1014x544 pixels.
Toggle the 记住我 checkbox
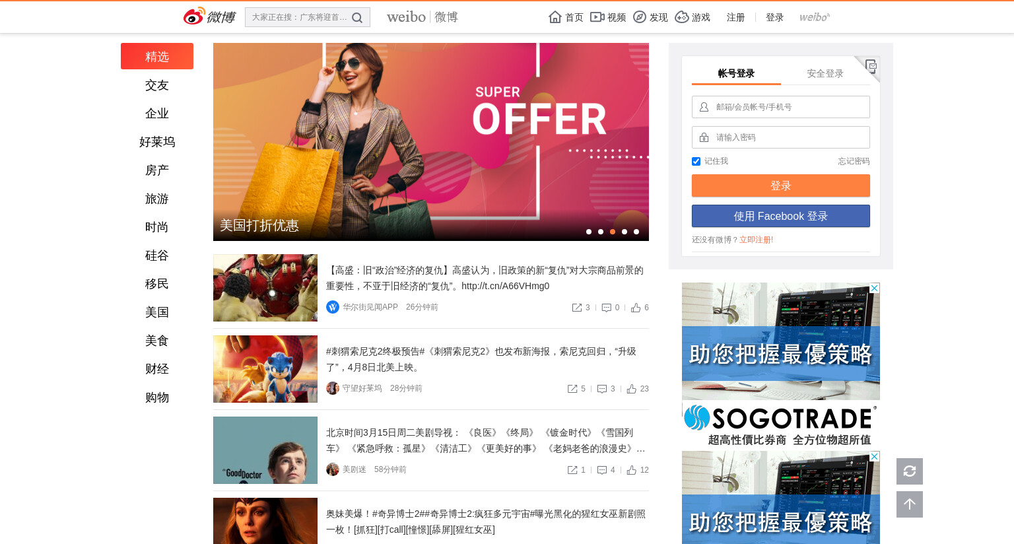point(696,161)
